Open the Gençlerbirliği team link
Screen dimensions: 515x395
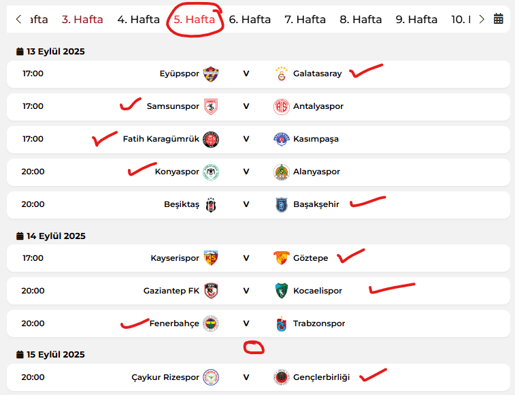[x=322, y=377]
